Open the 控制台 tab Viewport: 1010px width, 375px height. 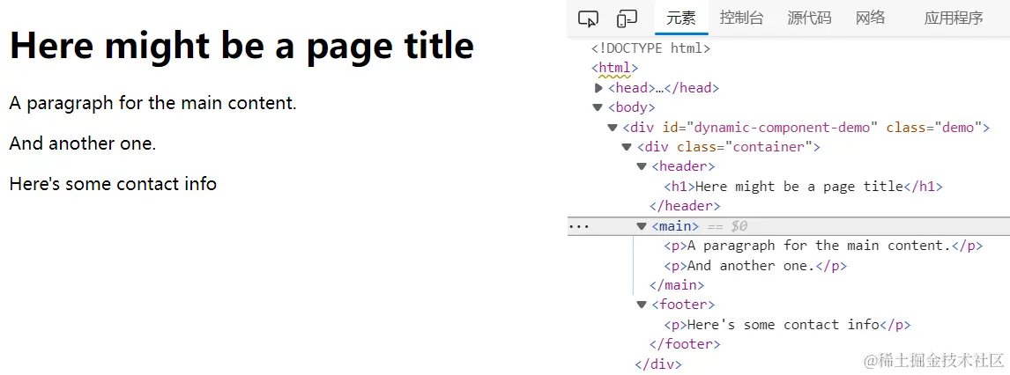tap(741, 18)
